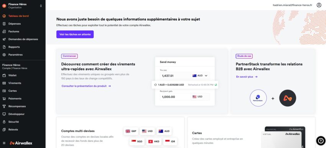Click the Send money title
The width and height of the screenshot is (326, 148).
tap(168, 62)
